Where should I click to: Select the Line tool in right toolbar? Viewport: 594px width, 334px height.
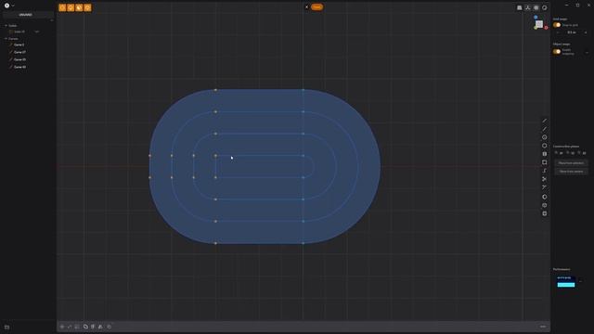545,121
